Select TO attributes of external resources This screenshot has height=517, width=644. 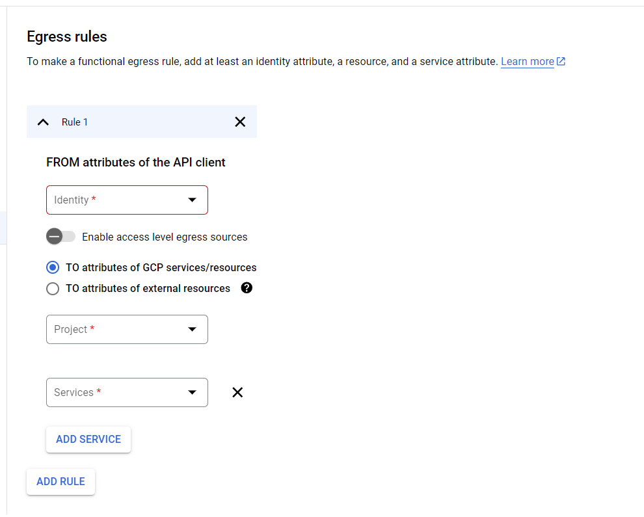(x=53, y=288)
